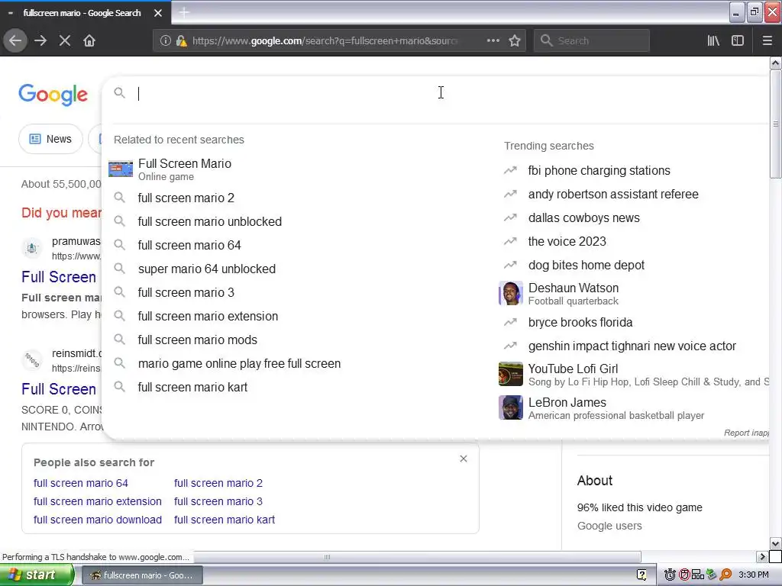Open a new tab with plus button
The height and width of the screenshot is (586, 782).
pyautogui.click(x=184, y=12)
